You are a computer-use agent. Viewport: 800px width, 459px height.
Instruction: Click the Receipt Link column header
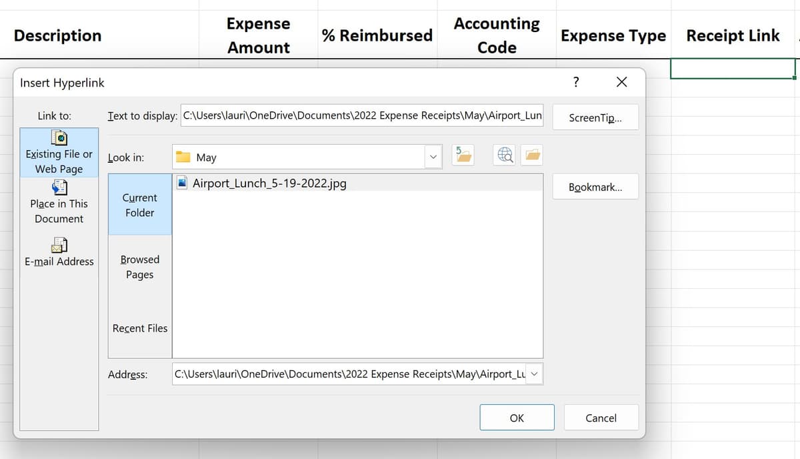coord(733,35)
